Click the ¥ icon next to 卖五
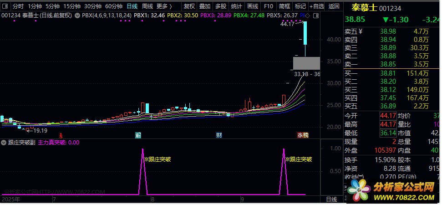This screenshot has width=442, height=205. click(x=360, y=31)
